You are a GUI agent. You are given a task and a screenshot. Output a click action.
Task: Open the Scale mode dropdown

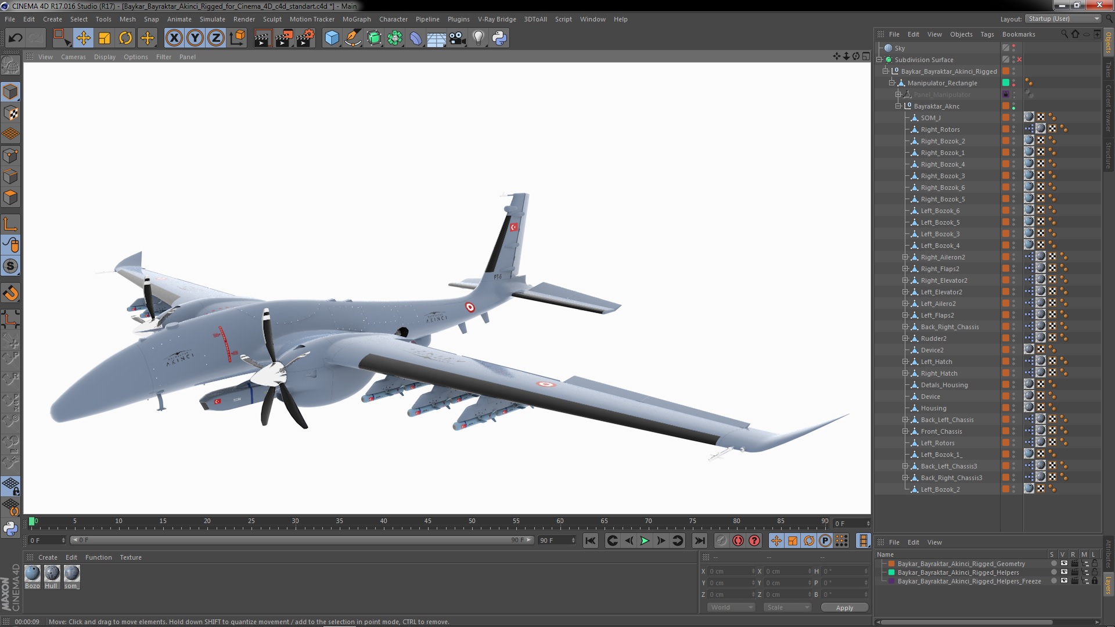[x=787, y=607]
